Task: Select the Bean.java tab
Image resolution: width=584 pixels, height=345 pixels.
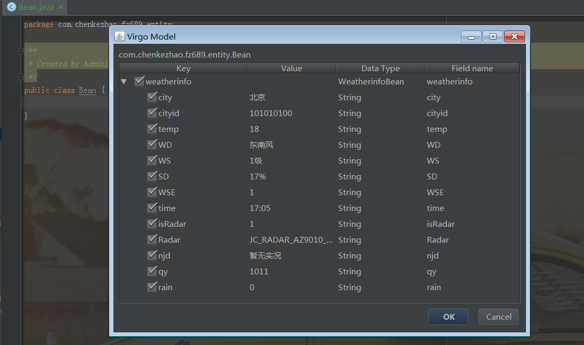Action: pos(36,7)
